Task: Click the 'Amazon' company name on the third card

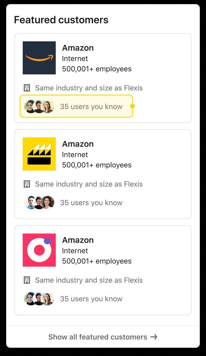Action: (x=78, y=240)
